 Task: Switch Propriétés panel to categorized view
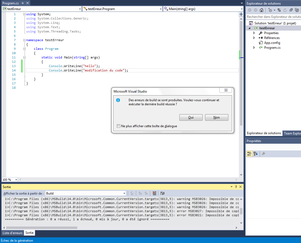(x=249, y=154)
